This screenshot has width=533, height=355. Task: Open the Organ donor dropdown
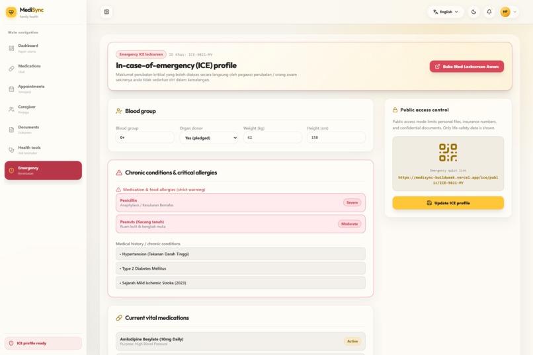coord(209,138)
